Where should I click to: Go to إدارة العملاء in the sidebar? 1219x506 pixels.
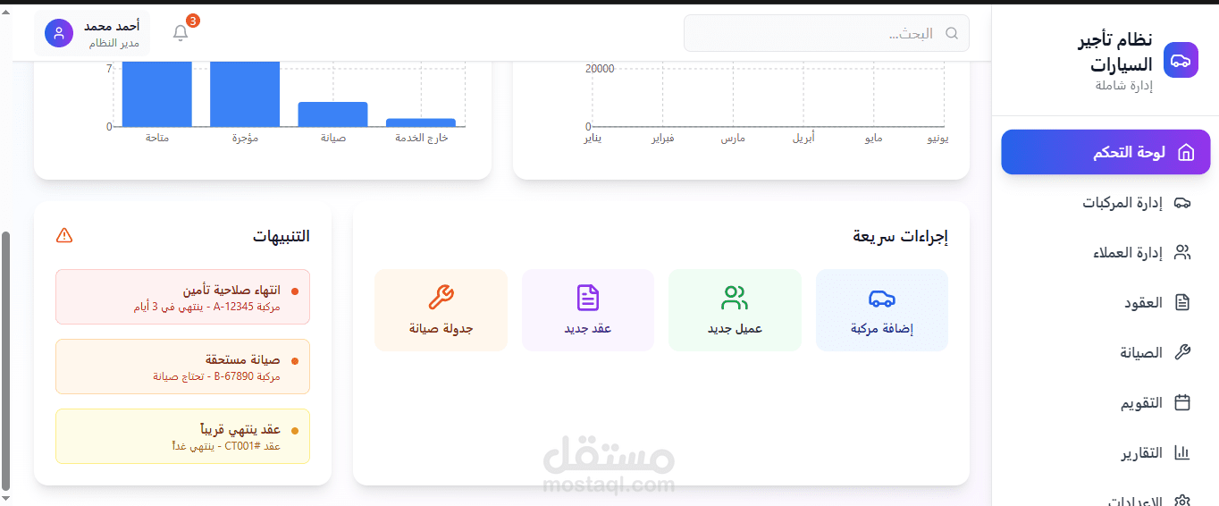[1106, 252]
